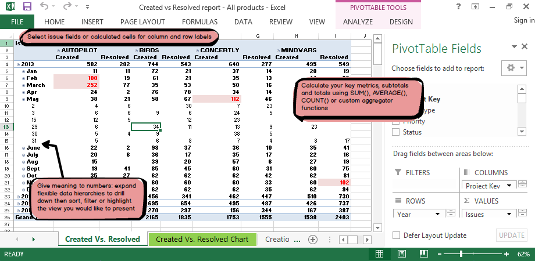Close the PivotTable Fields pane
The image size is (535, 261).
coord(525,46)
